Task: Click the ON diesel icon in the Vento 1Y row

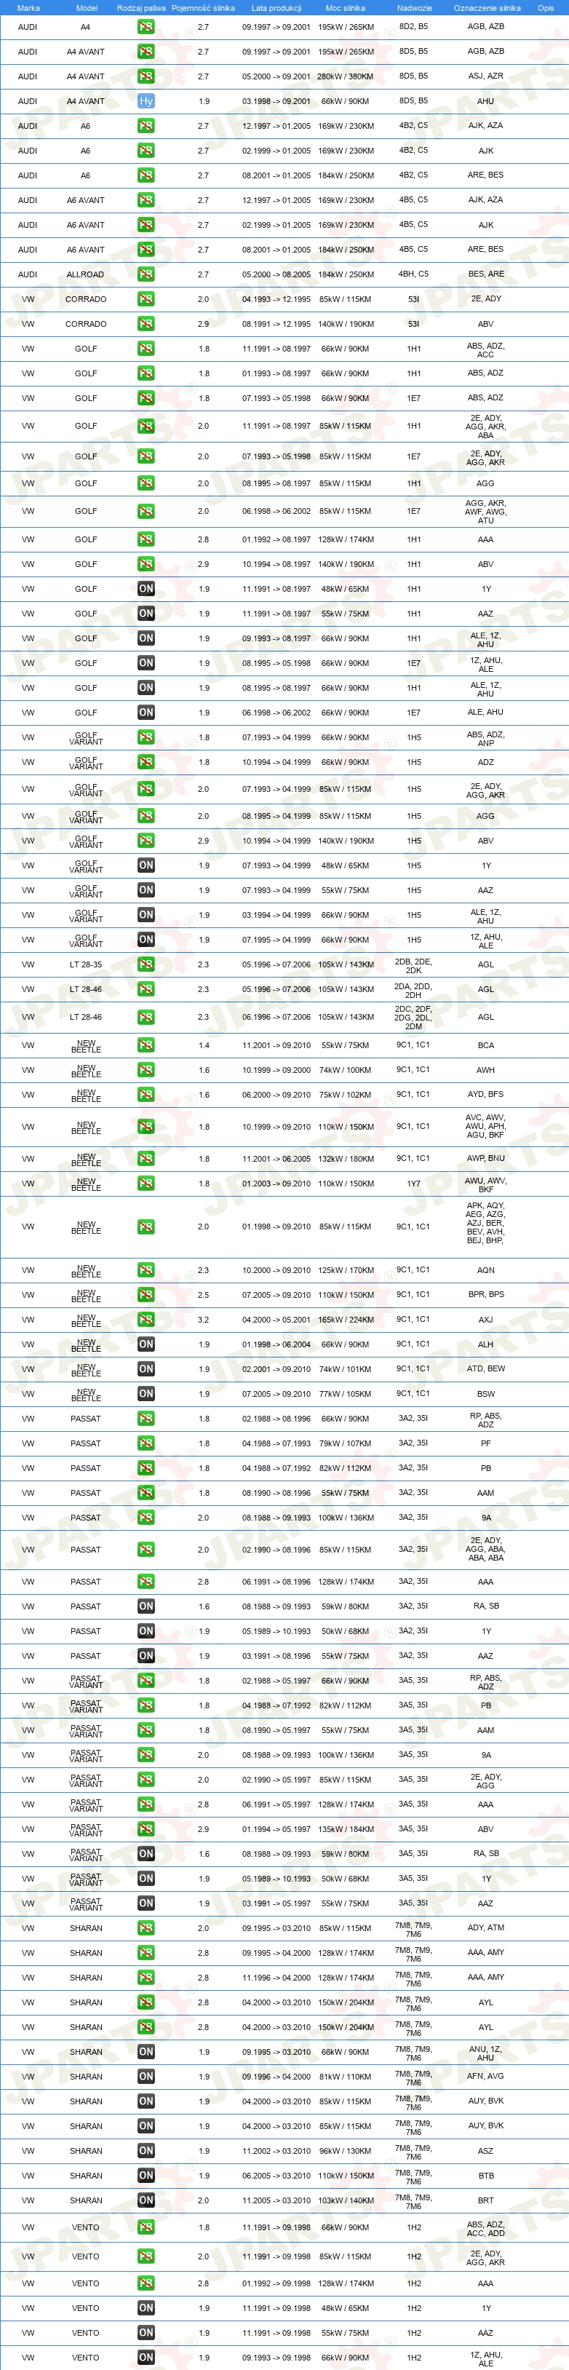Action: (x=146, y=2308)
